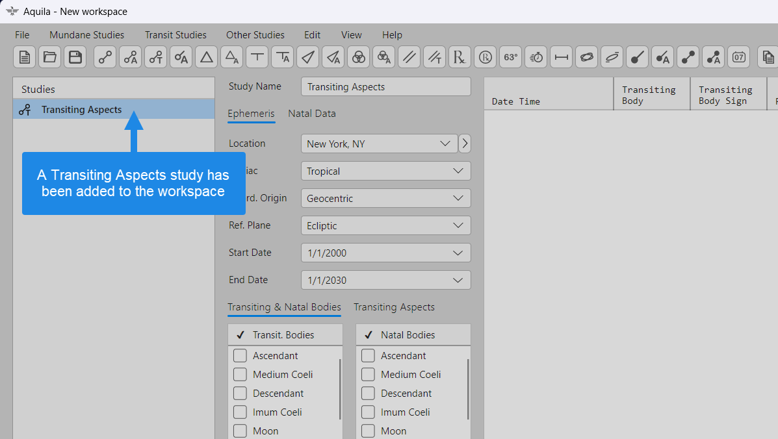Screen dimensions: 778x439
Task: Click the hollow connected circles with A icon
Action: (x=131, y=57)
